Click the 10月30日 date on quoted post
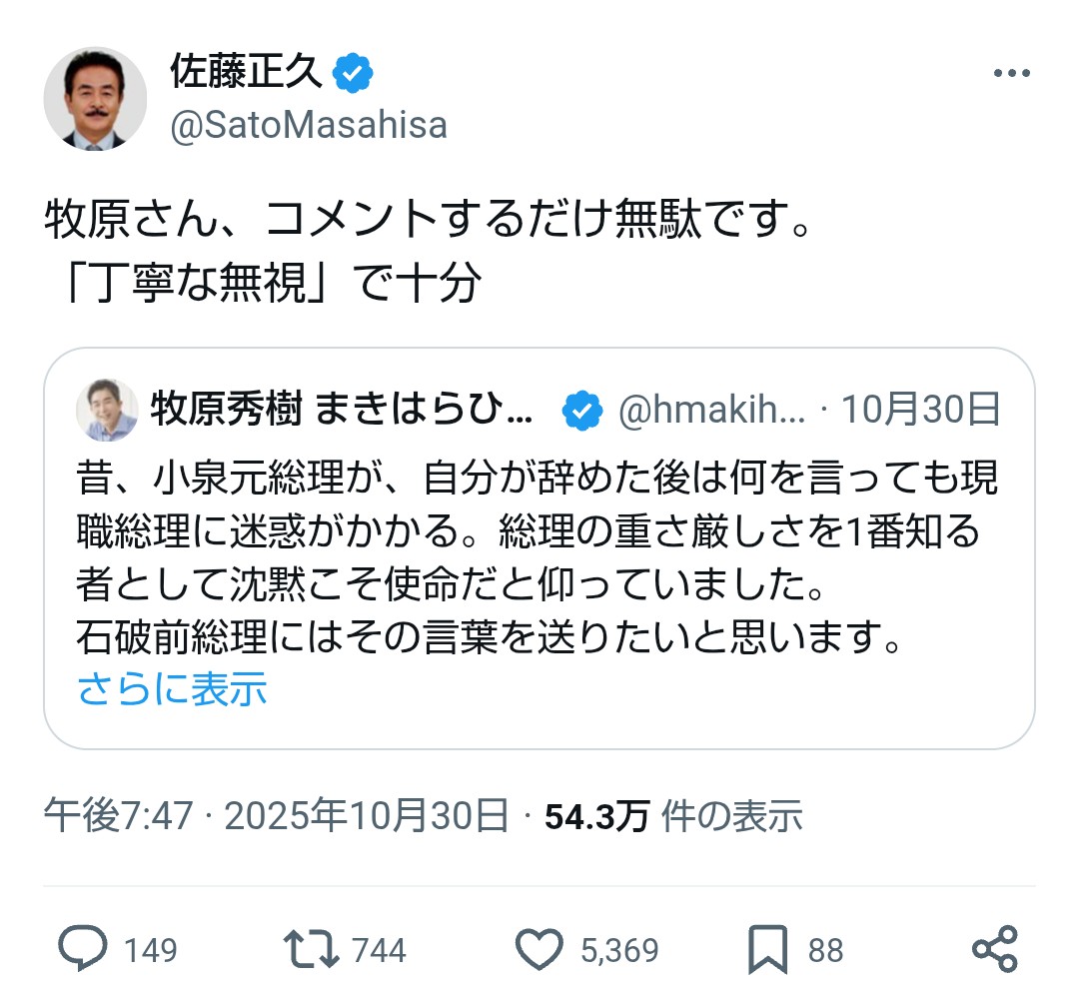This screenshot has height=998, width=1079. tap(920, 410)
